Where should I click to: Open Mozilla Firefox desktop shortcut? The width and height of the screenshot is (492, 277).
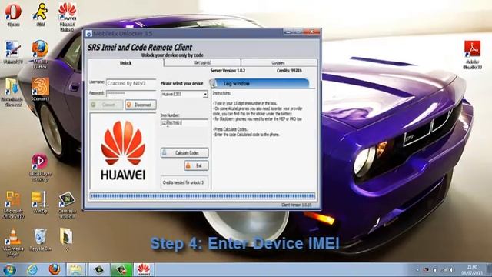[40, 54]
